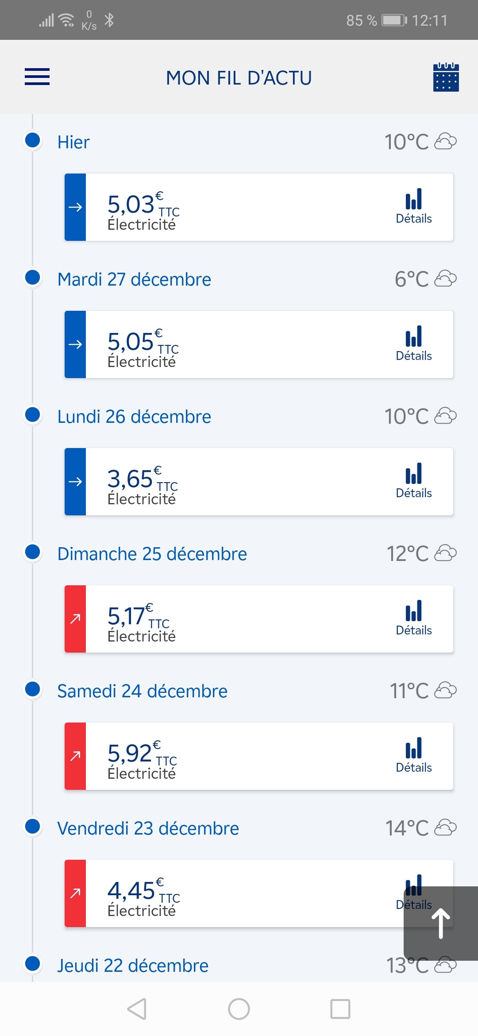Tap the 12°C weather indicator for Dimanche
This screenshot has height=1036, width=478.
[x=420, y=553]
